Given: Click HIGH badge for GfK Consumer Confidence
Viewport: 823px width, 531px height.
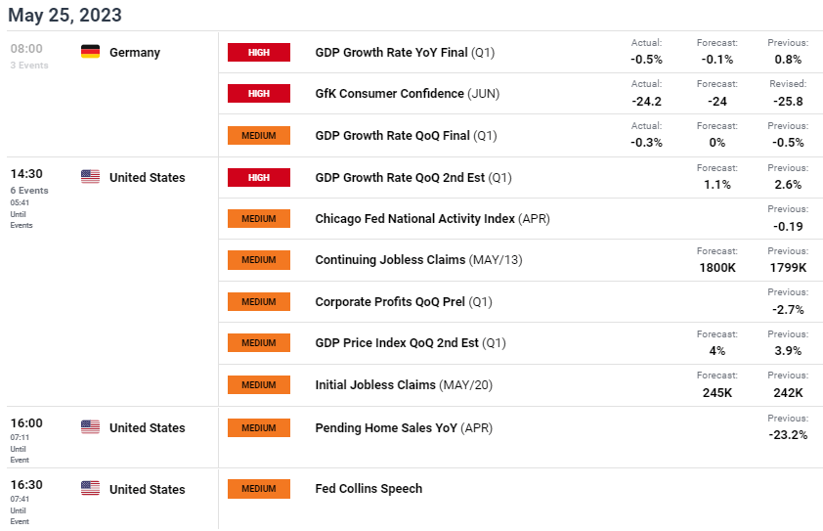Looking at the screenshot, I should coord(259,94).
